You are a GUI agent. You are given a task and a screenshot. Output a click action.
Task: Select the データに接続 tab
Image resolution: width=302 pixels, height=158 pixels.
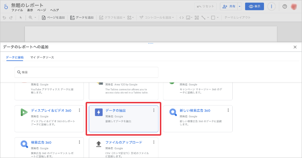15,58
